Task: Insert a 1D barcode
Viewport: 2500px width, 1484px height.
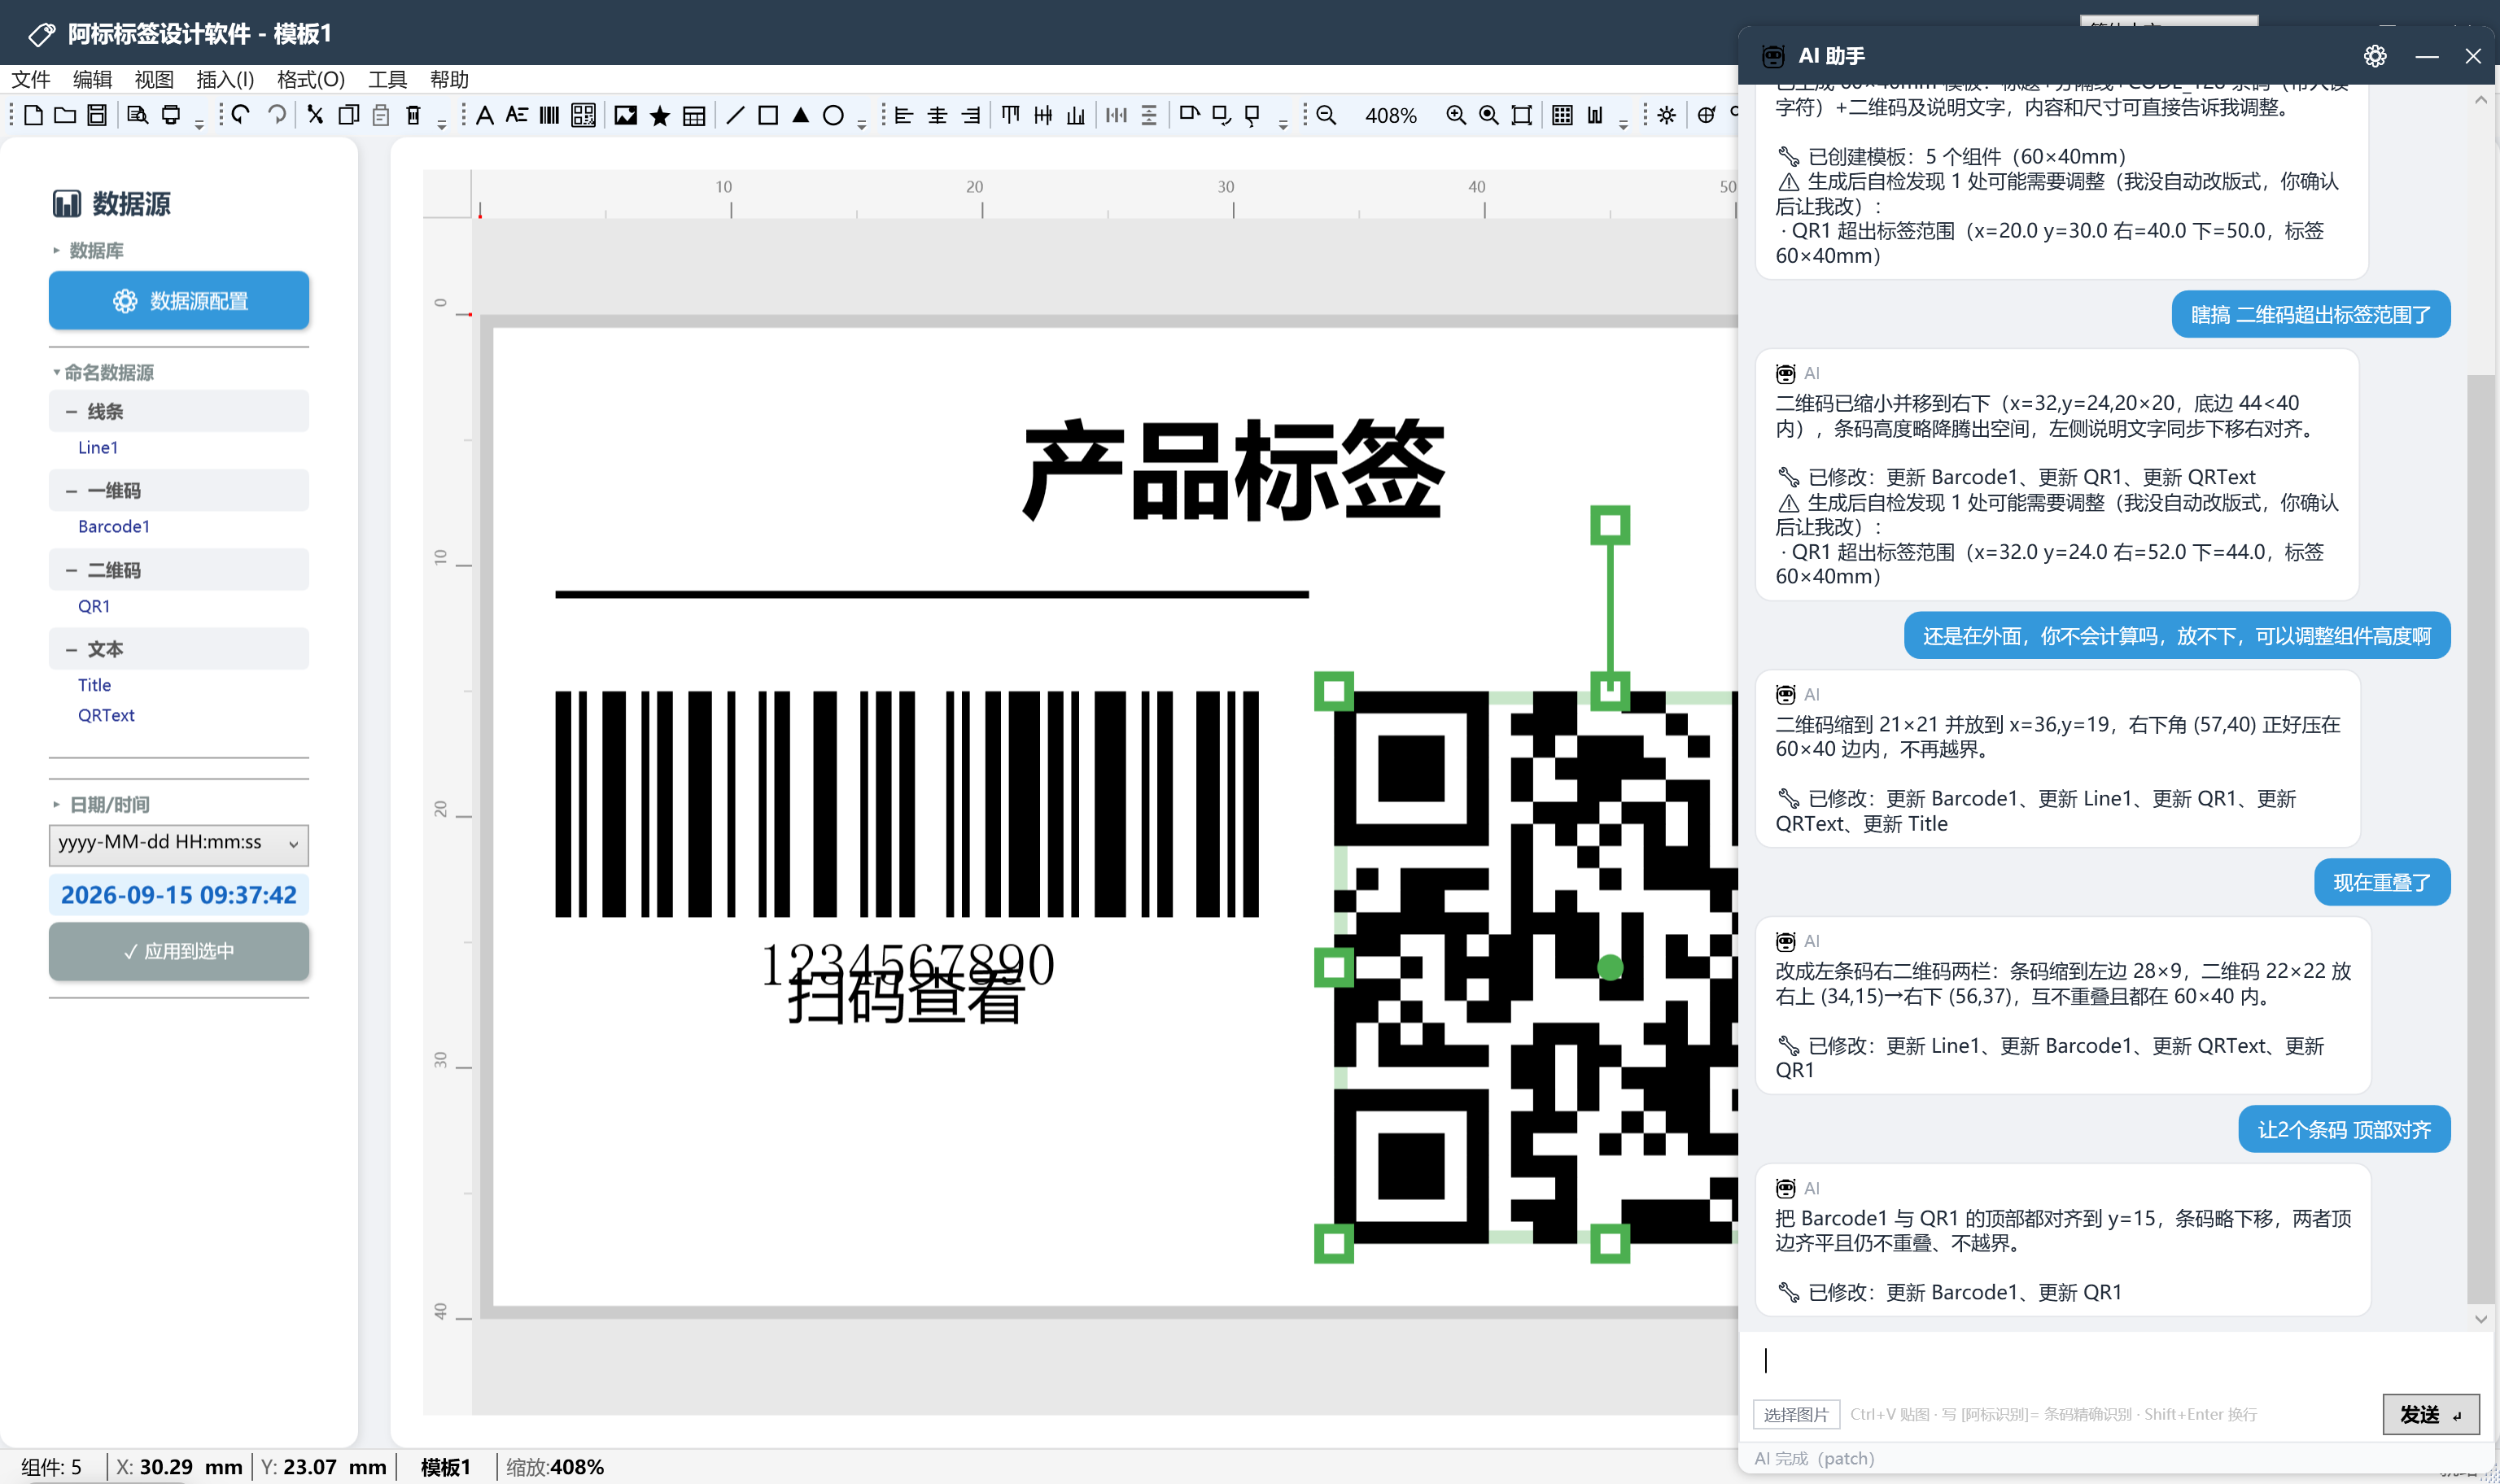Action: pos(549,115)
